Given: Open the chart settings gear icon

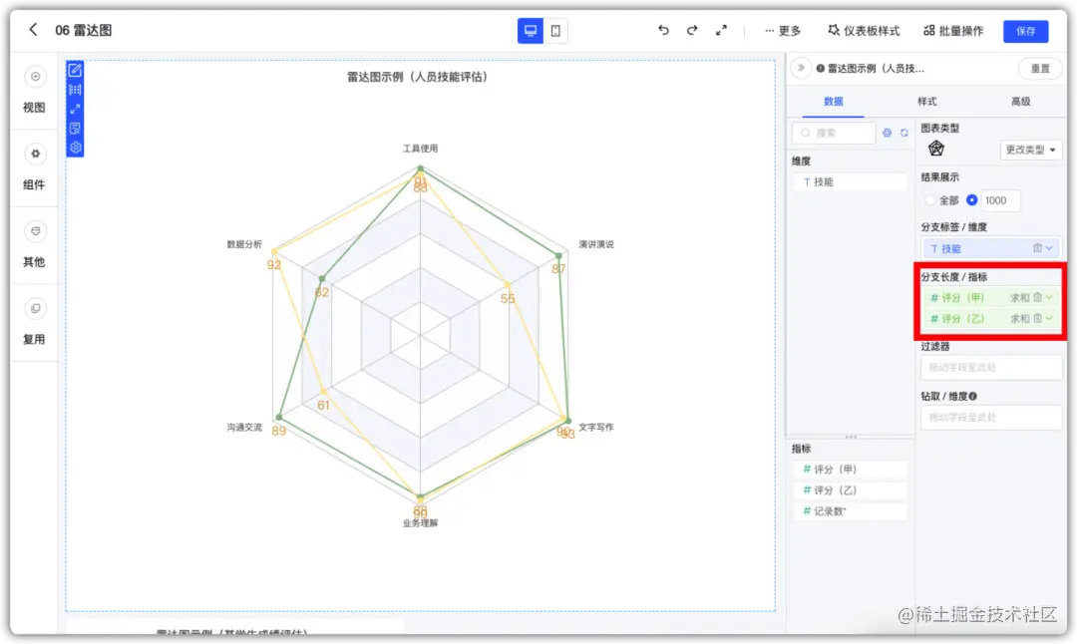Looking at the screenshot, I should coord(75,147).
